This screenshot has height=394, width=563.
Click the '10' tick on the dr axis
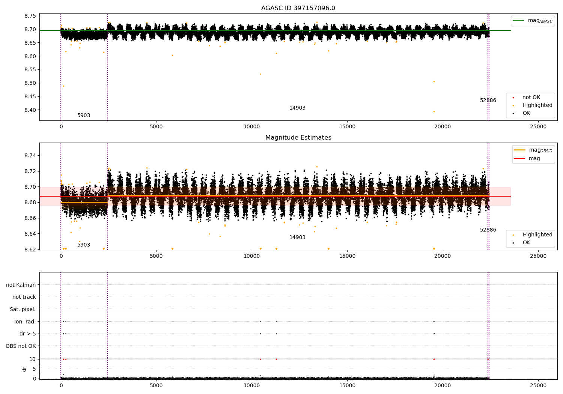tap(33, 359)
